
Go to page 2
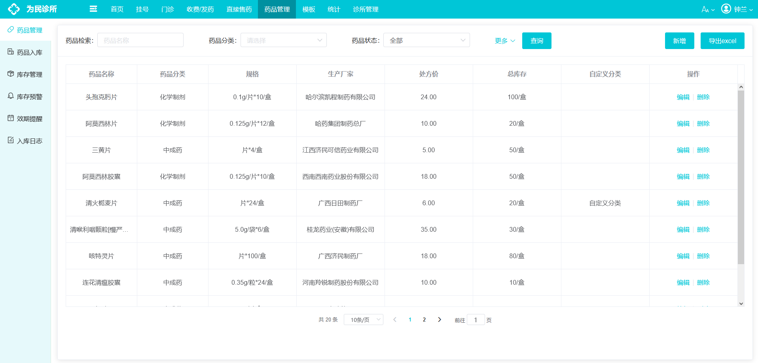click(x=424, y=320)
